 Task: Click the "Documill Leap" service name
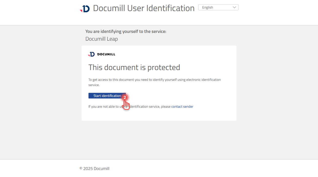[x=102, y=39]
